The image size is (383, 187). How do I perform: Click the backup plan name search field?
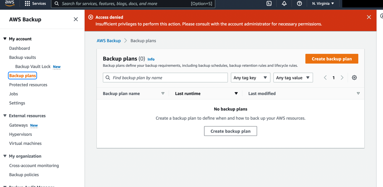[165, 78]
